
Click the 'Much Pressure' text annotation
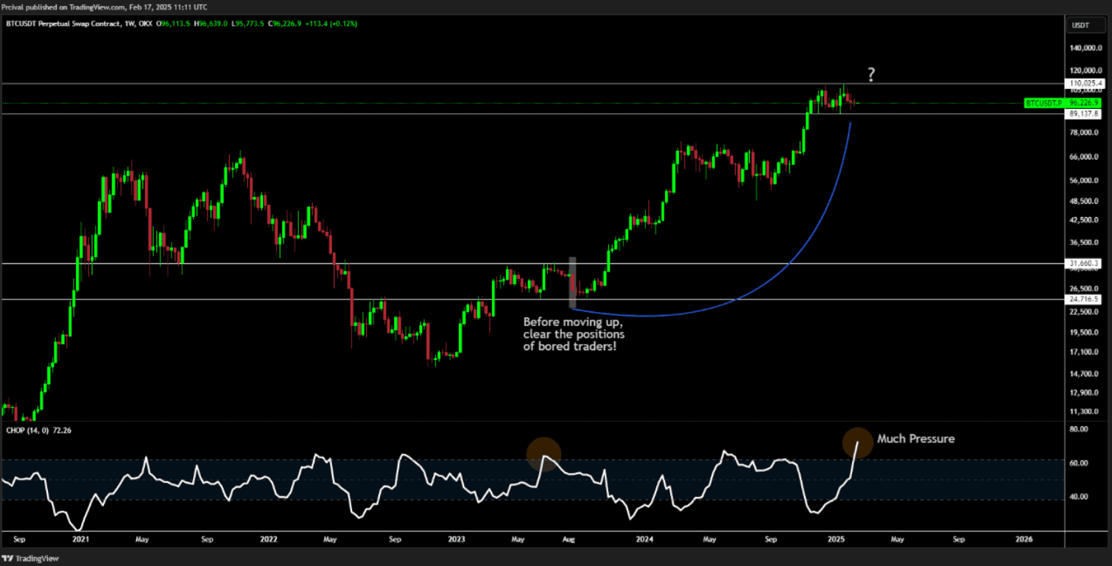915,439
